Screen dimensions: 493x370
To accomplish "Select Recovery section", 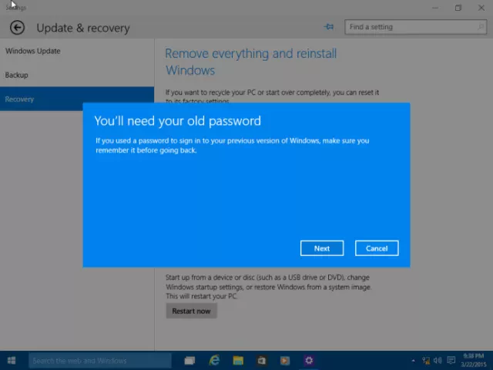I will (x=77, y=99).
